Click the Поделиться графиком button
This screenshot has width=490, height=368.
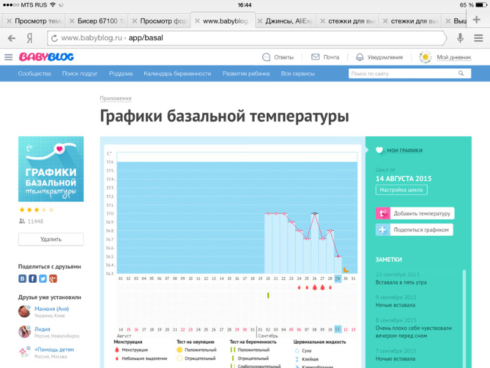click(415, 230)
